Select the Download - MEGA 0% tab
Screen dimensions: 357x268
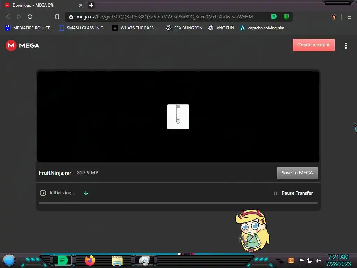point(43,5)
